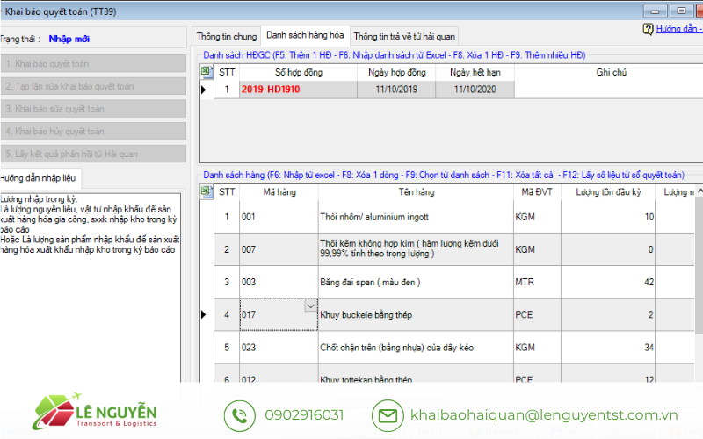Click item code 007 cell
Image resolution: width=703 pixels, height=439 pixels.
pos(279,249)
